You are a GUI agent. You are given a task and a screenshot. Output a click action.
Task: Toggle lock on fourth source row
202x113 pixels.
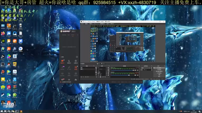point(108,72)
